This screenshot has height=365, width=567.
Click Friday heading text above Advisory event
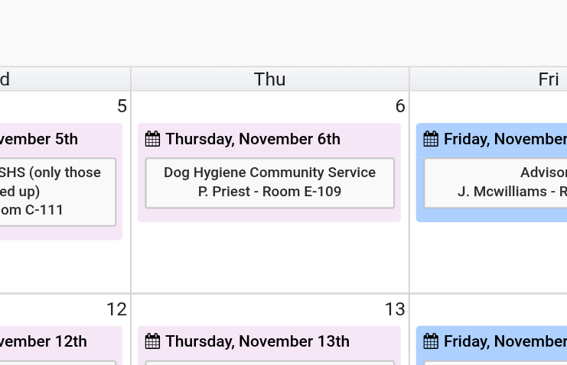[505, 139]
